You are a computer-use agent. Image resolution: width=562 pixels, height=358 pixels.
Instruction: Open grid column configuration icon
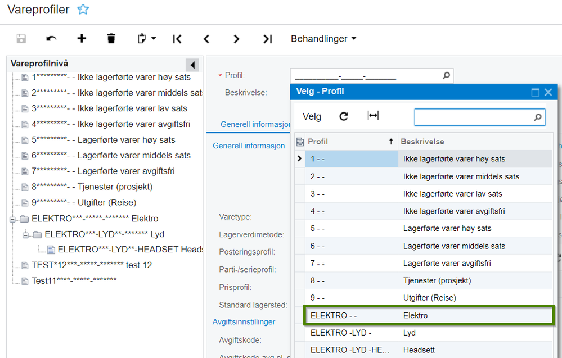click(300, 142)
